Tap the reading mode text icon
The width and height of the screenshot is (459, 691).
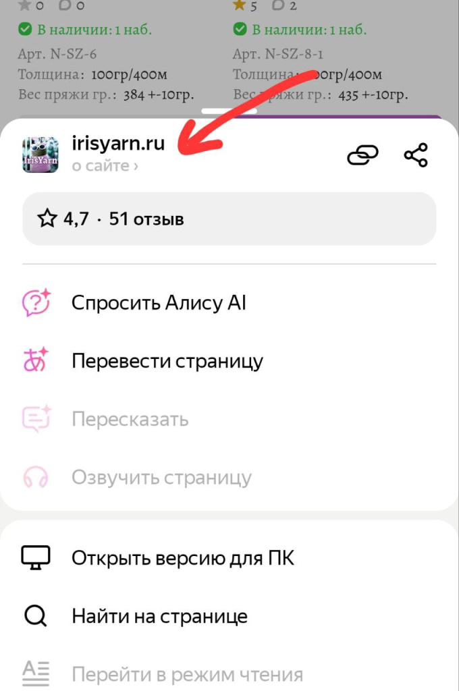tap(36, 674)
